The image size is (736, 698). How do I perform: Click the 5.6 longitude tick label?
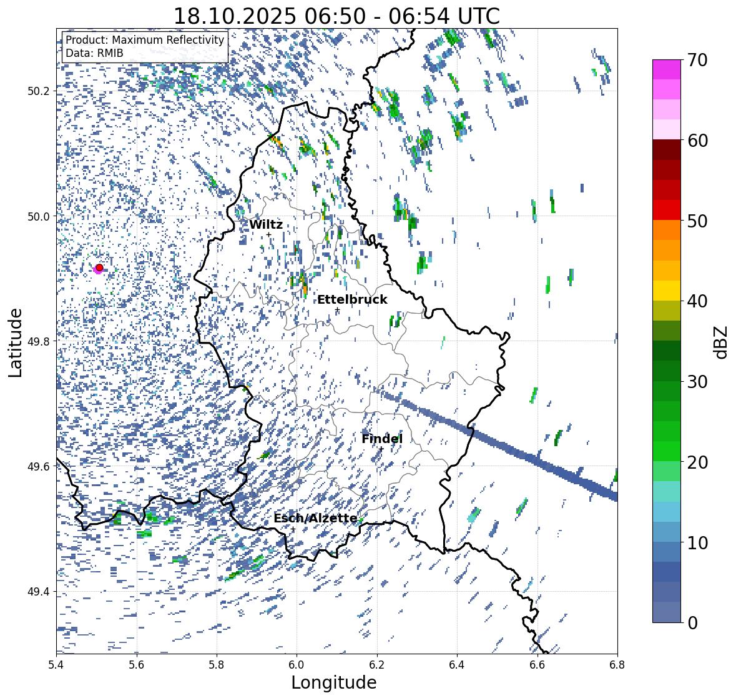tap(137, 665)
